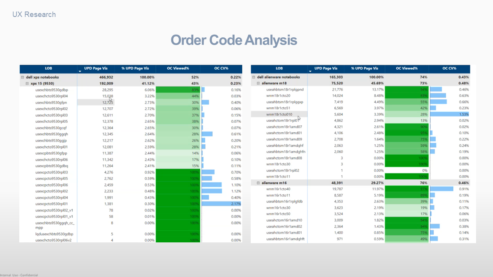493x277 pixels.
Task: Select row usexcpcto9530rpl01
Action: pyautogui.click(x=131, y=204)
